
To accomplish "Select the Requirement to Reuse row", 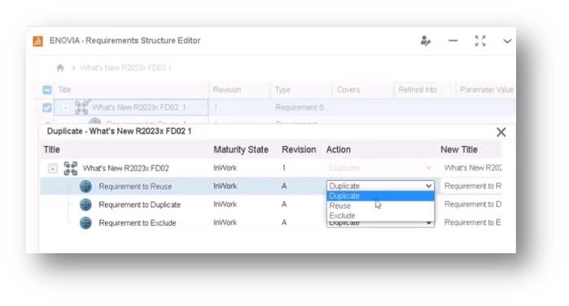I will pos(135,186).
